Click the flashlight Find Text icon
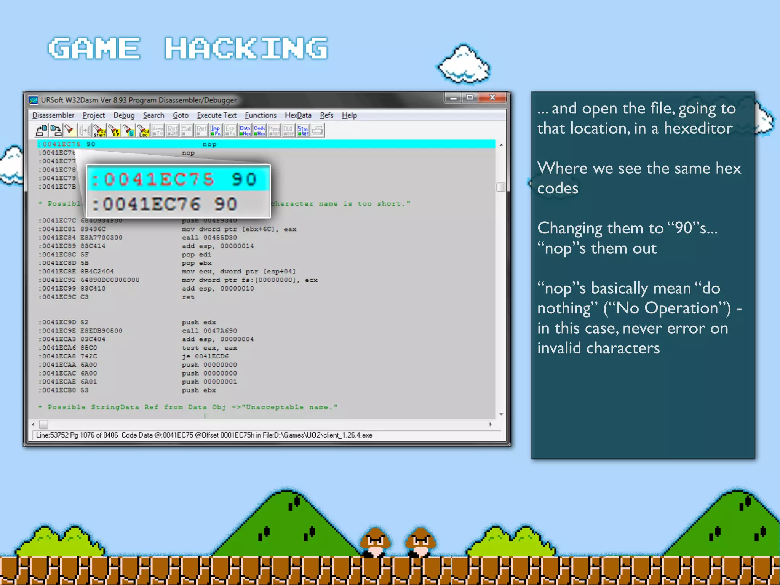The width and height of the screenshot is (780, 585). [x=69, y=130]
